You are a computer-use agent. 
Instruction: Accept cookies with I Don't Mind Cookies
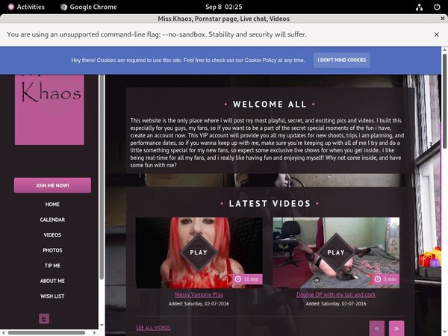point(341,60)
